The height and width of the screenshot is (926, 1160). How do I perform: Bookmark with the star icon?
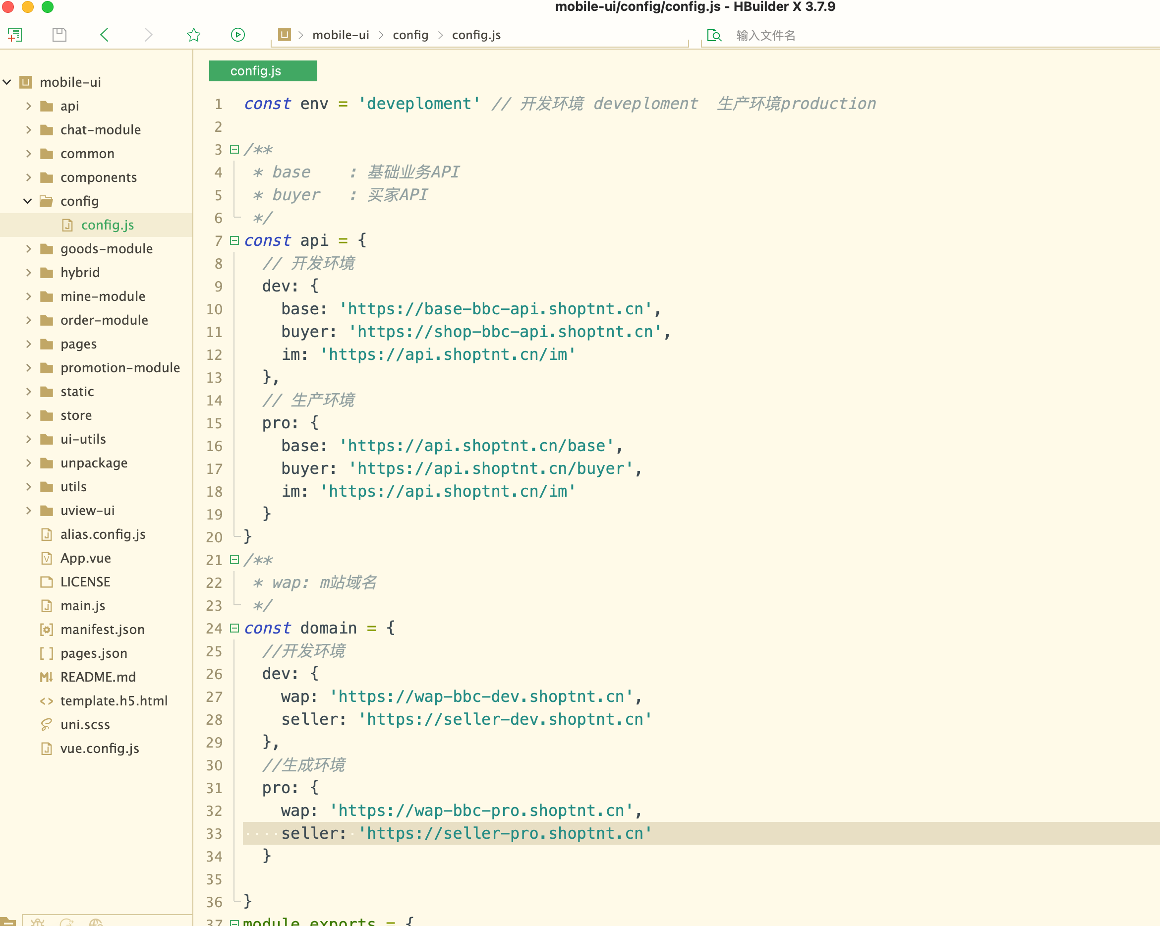(x=194, y=35)
